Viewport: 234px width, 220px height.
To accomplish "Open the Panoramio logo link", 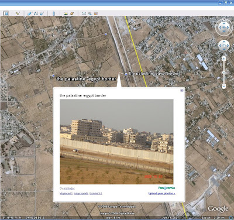I will click(167, 188).
